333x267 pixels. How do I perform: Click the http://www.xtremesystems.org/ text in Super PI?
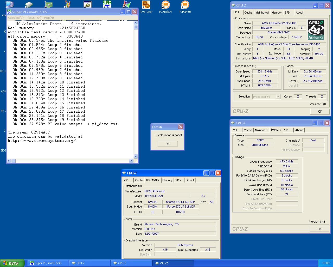tap(42, 141)
